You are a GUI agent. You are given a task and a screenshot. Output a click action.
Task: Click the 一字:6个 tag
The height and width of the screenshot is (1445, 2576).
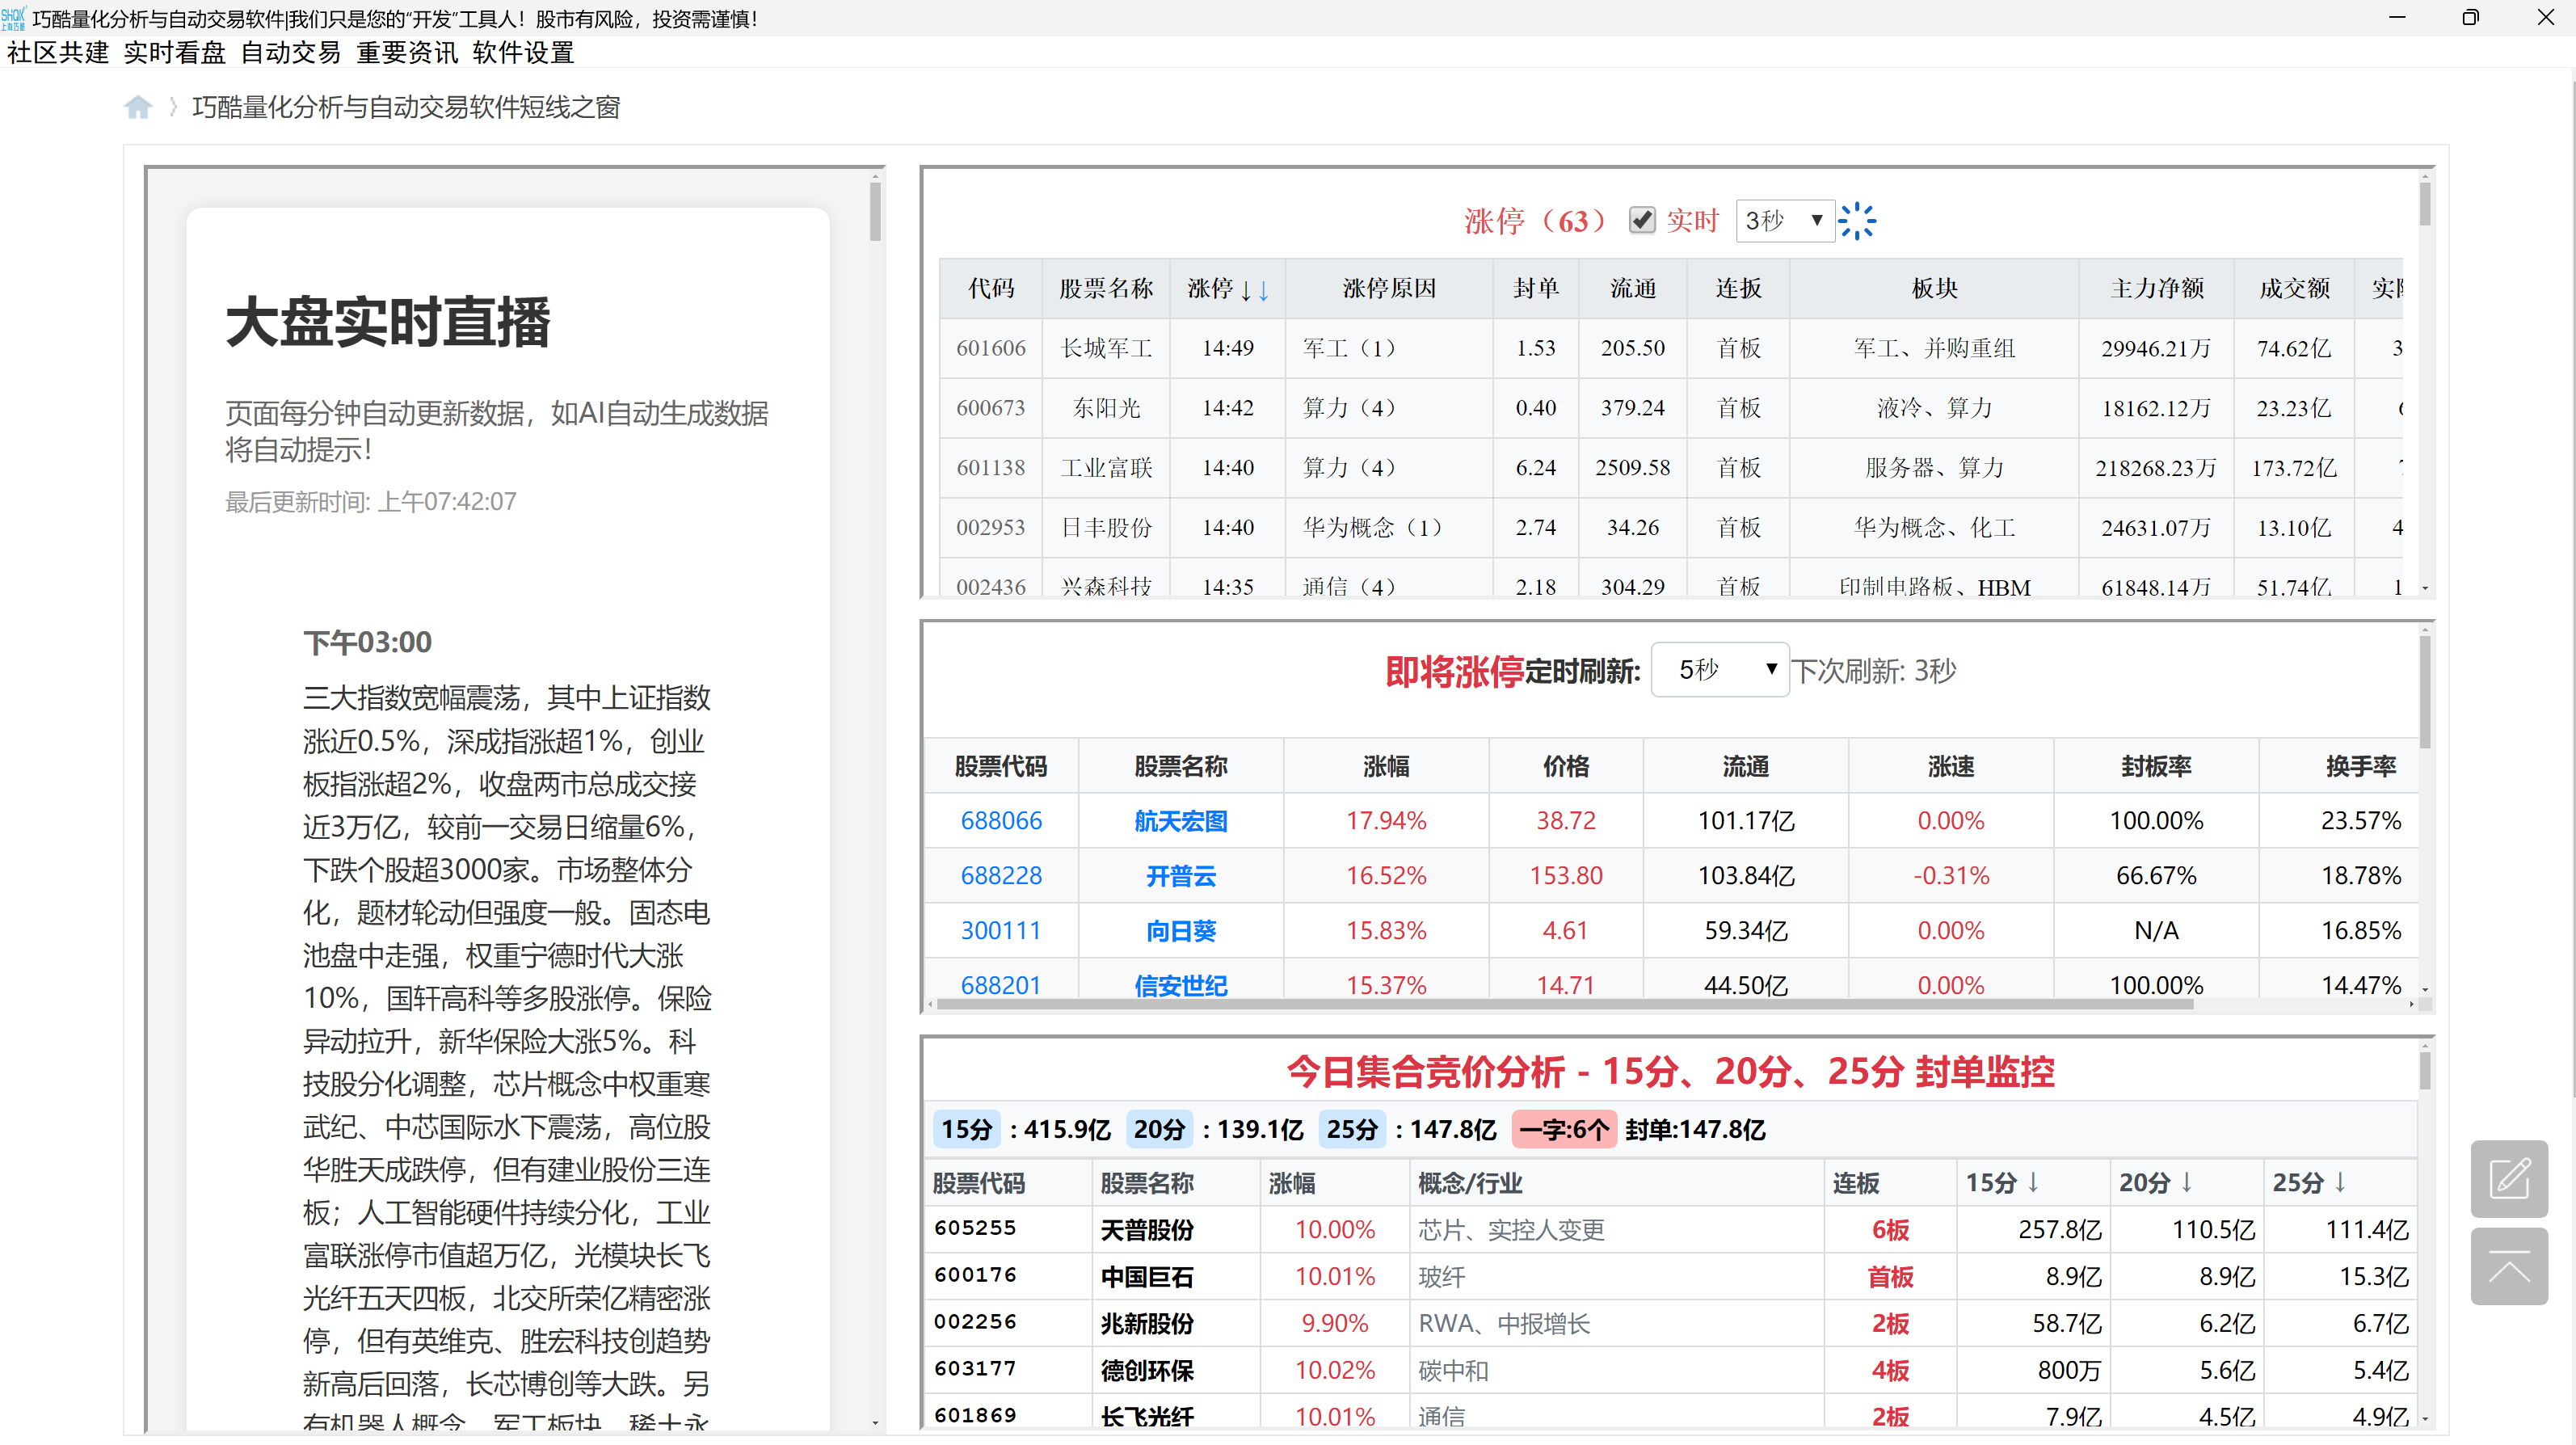1563,1130
